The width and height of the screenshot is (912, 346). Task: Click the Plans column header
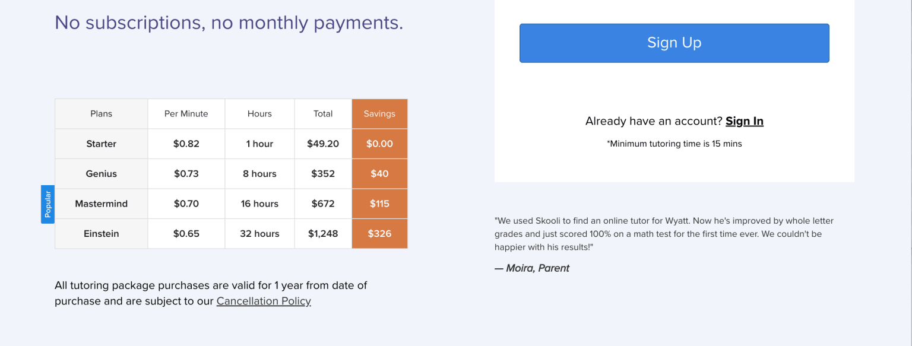pyautogui.click(x=101, y=114)
